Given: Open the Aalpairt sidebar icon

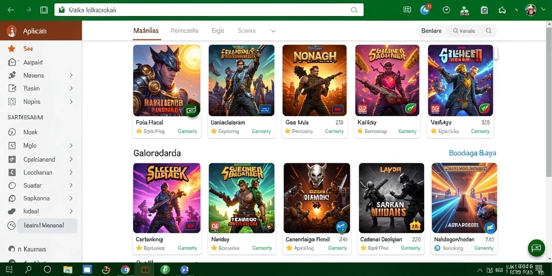Looking at the screenshot, I should click(x=12, y=63).
